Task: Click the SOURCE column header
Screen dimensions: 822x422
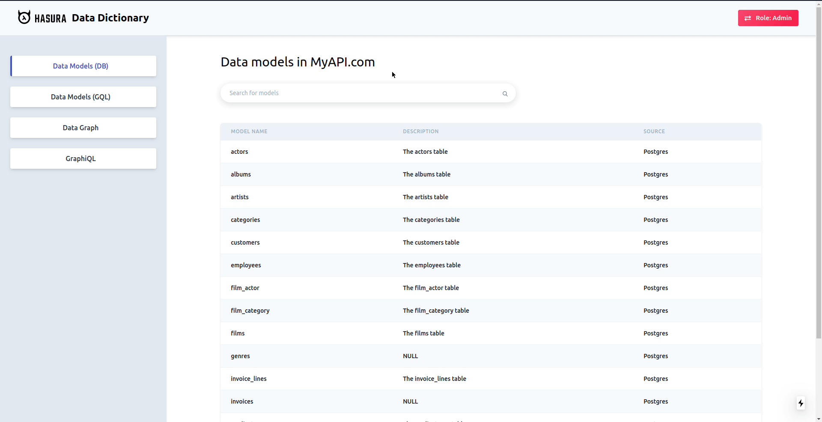Action: (654, 132)
